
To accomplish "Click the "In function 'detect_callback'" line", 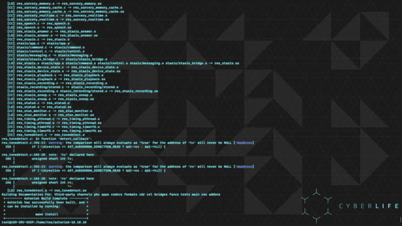I will tap(46, 139).
